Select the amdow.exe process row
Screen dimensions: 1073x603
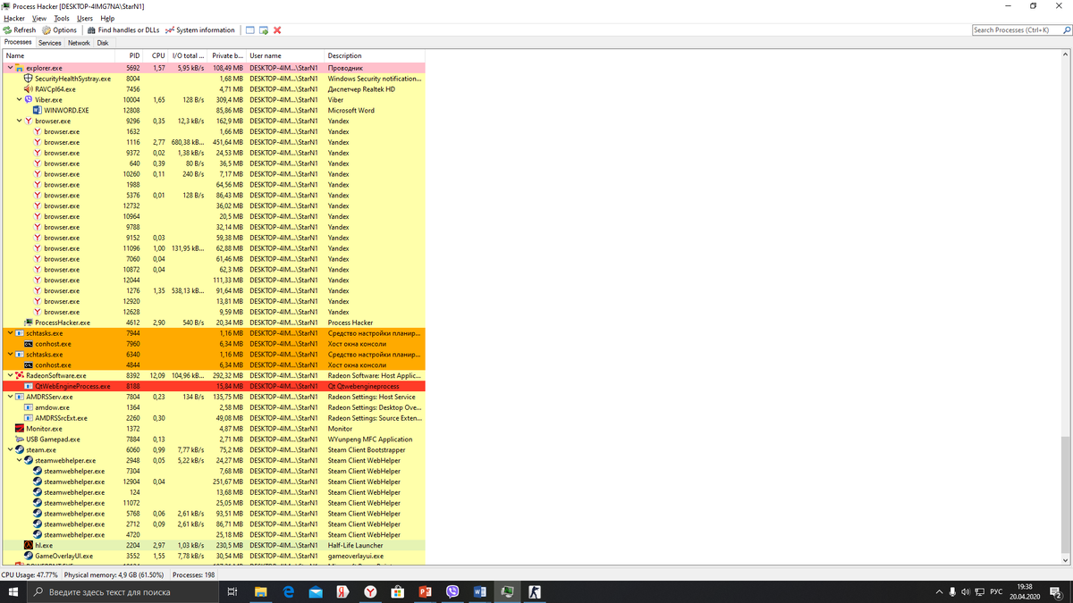(x=213, y=407)
